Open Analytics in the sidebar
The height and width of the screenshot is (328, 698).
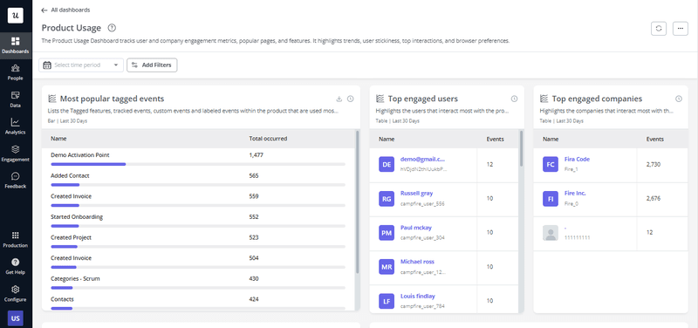(x=16, y=126)
